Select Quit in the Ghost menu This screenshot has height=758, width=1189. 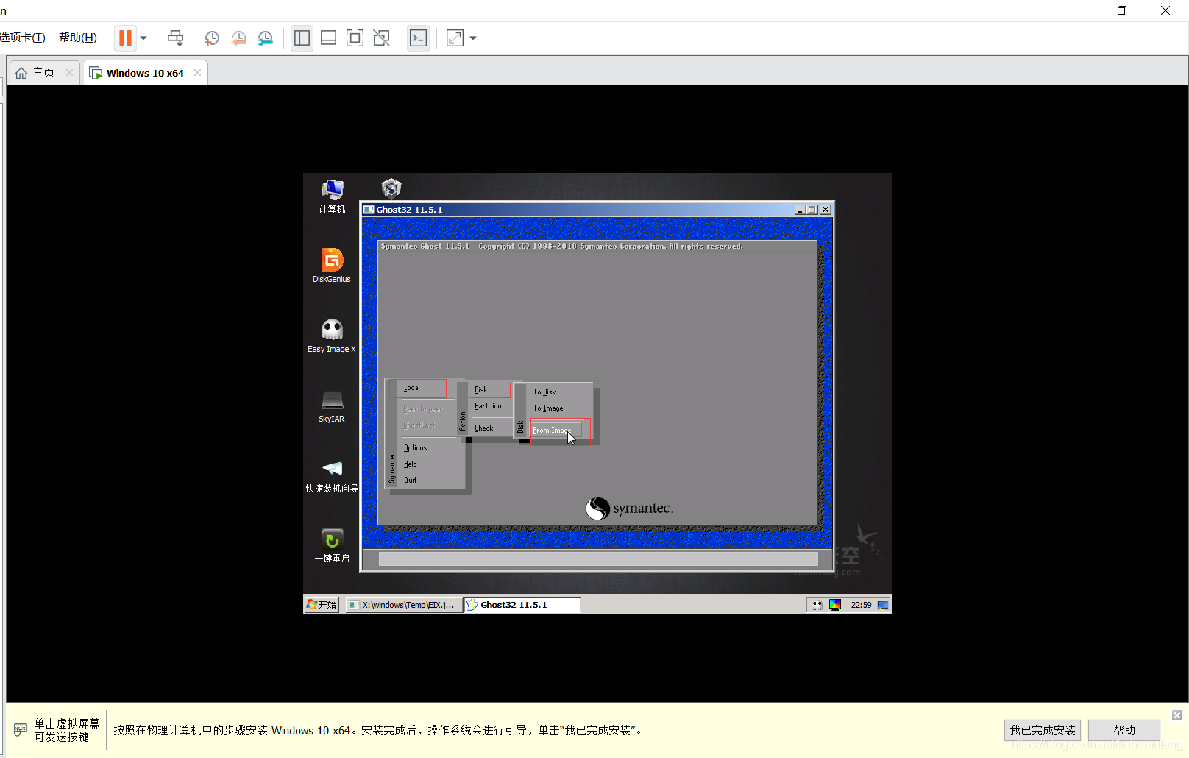click(x=410, y=480)
